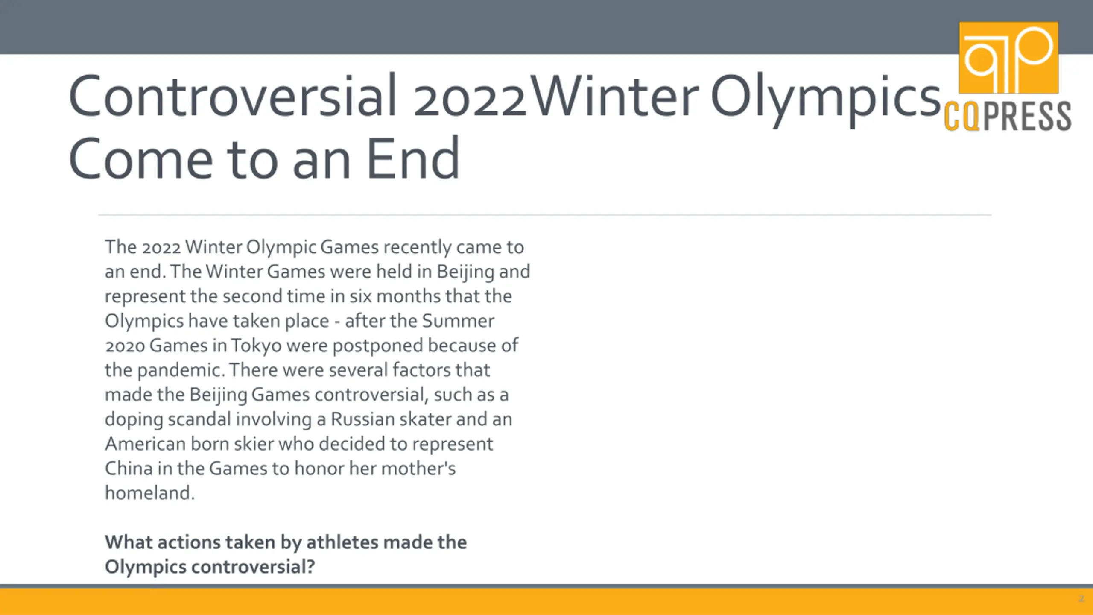Click "The 2022 Winter Olympic Games" opening line
Image resolution: width=1093 pixels, height=615 pixels.
tap(242, 247)
